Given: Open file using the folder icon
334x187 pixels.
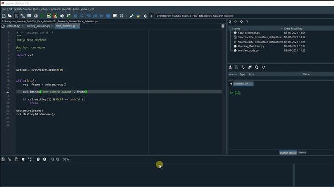Looking at the screenshot, I should (10, 16).
